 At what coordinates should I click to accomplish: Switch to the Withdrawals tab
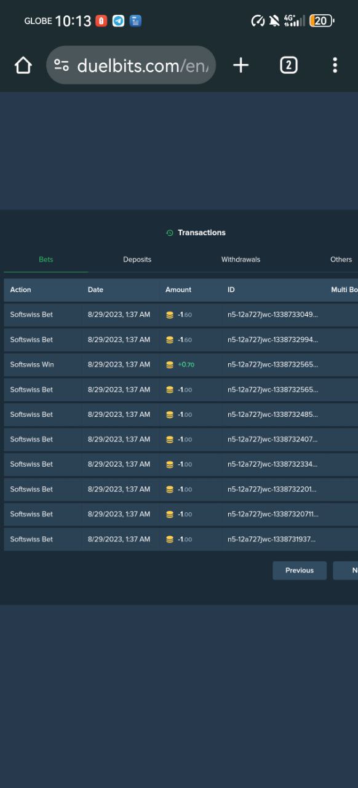(x=241, y=260)
